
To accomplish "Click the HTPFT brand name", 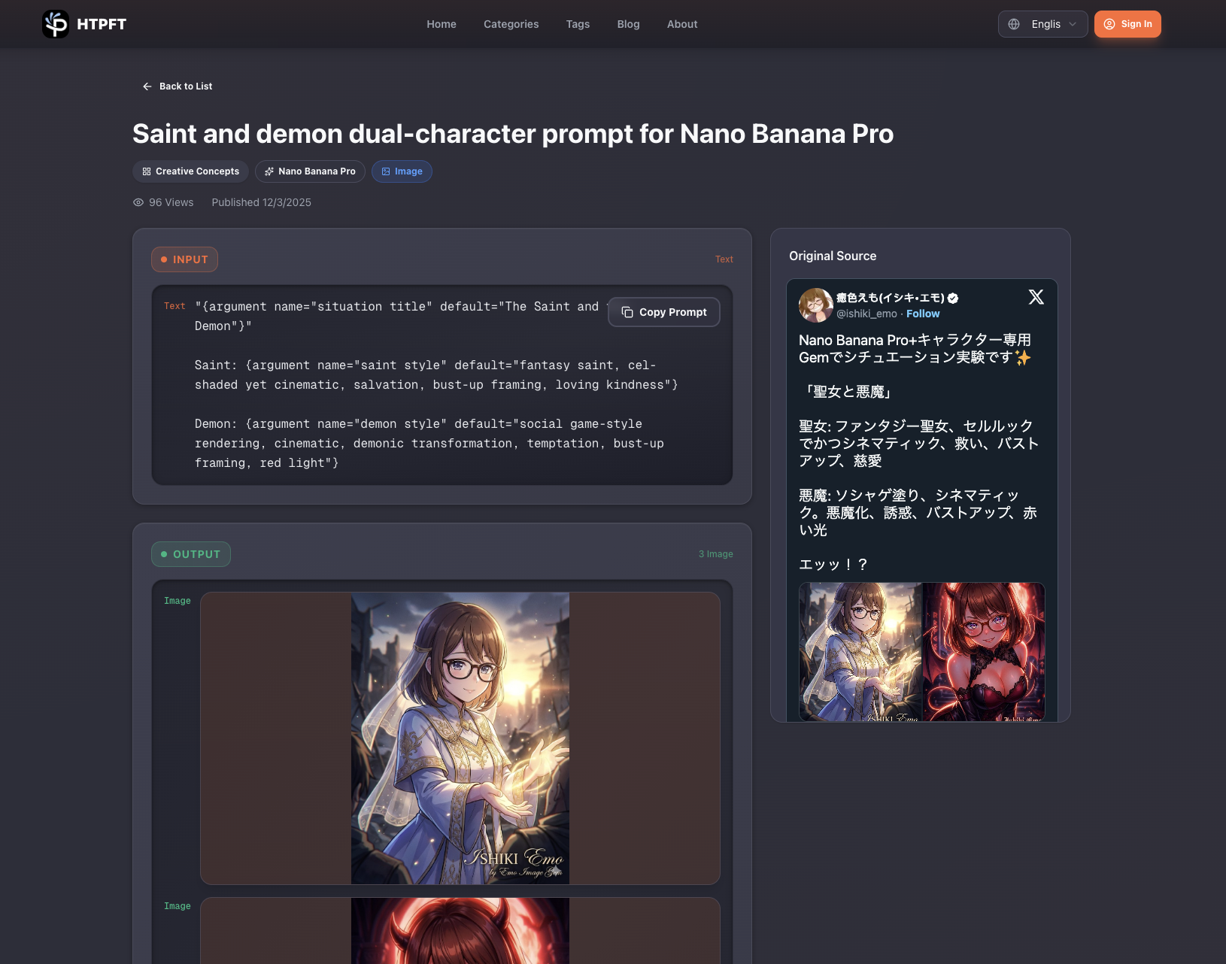I will 102,24.
